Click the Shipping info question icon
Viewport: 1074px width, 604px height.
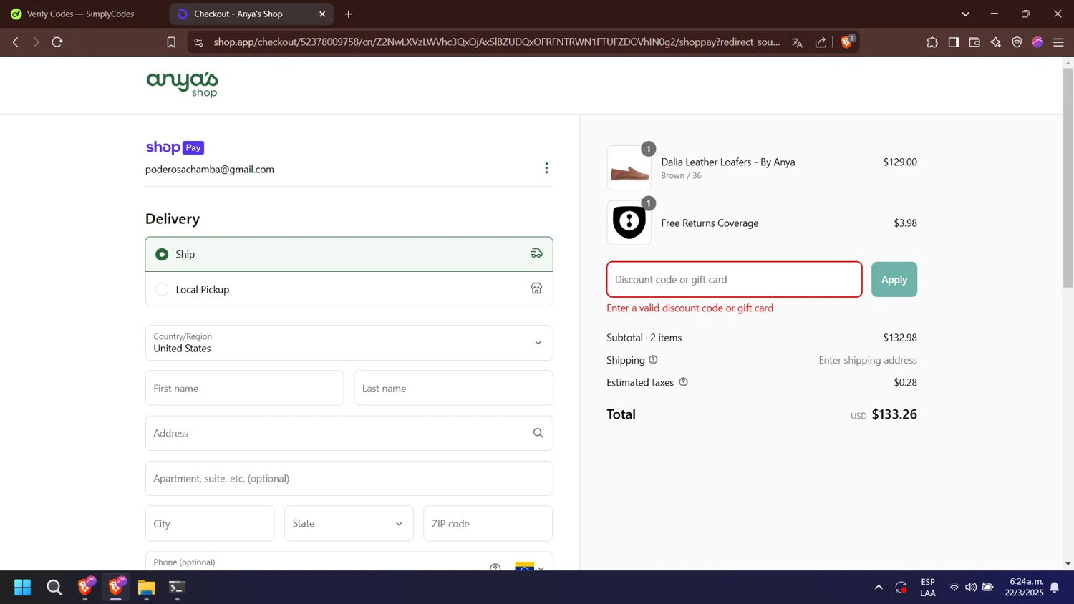pyautogui.click(x=653, y=360)
